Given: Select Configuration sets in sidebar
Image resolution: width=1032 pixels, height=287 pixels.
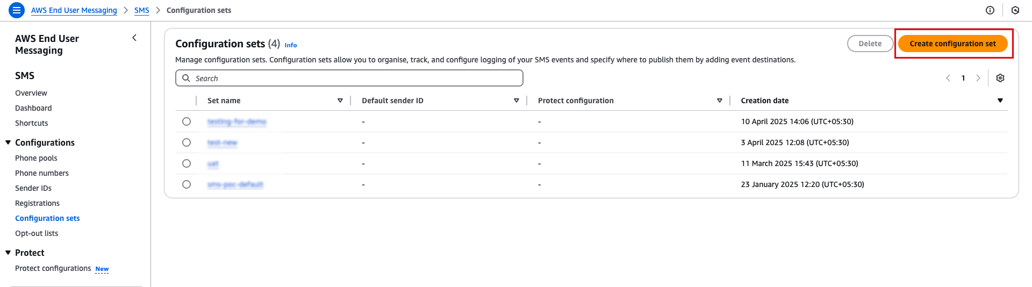Looking at the screenshot, I should tap(47, 218).
